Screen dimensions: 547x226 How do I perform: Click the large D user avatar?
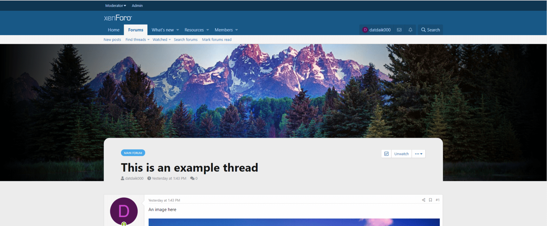click(124, 211)
